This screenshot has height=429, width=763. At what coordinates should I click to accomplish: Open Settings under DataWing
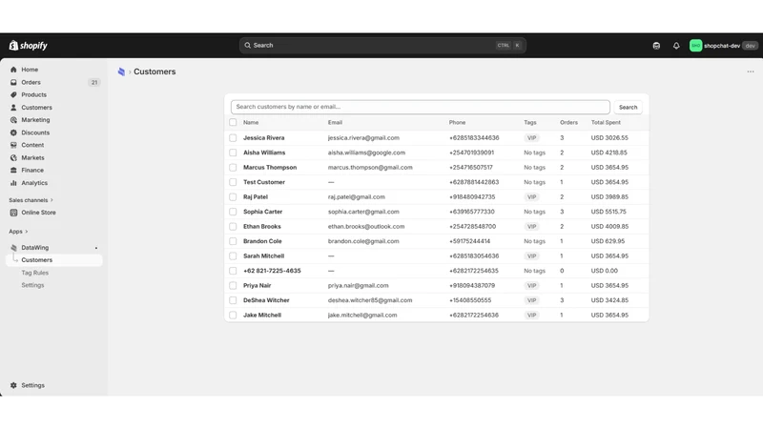[x=32, y=285]
